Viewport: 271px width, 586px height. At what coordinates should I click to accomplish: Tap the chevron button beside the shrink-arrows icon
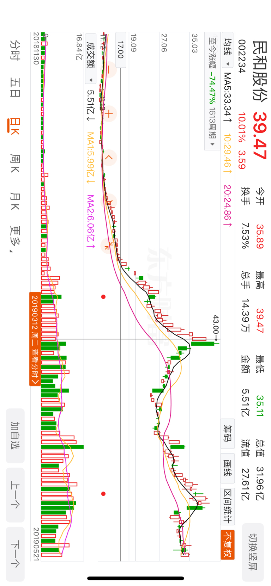coord(109,202)
